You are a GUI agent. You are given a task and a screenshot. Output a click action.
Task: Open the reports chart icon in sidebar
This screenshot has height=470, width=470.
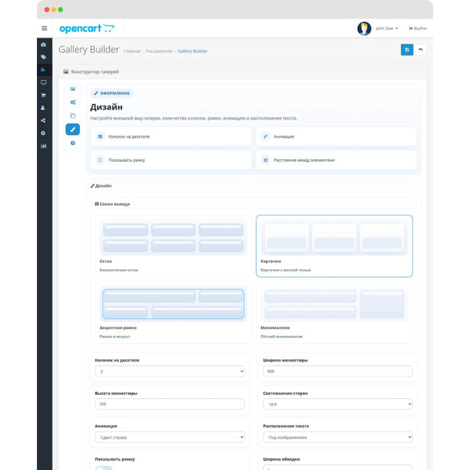click(44, 146)
